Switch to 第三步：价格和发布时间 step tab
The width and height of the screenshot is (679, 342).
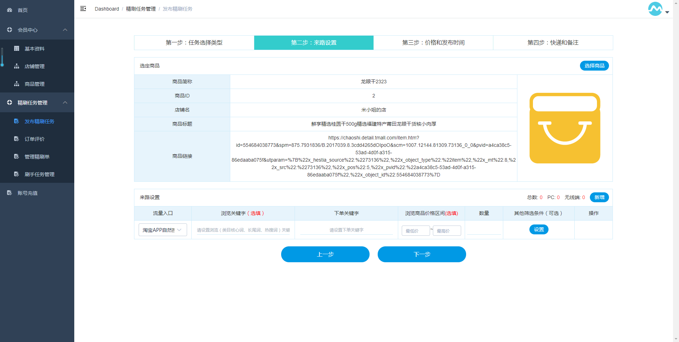(x=433, y=43)
